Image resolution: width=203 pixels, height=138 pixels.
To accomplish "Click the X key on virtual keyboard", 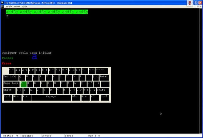I will click(33, 91).
